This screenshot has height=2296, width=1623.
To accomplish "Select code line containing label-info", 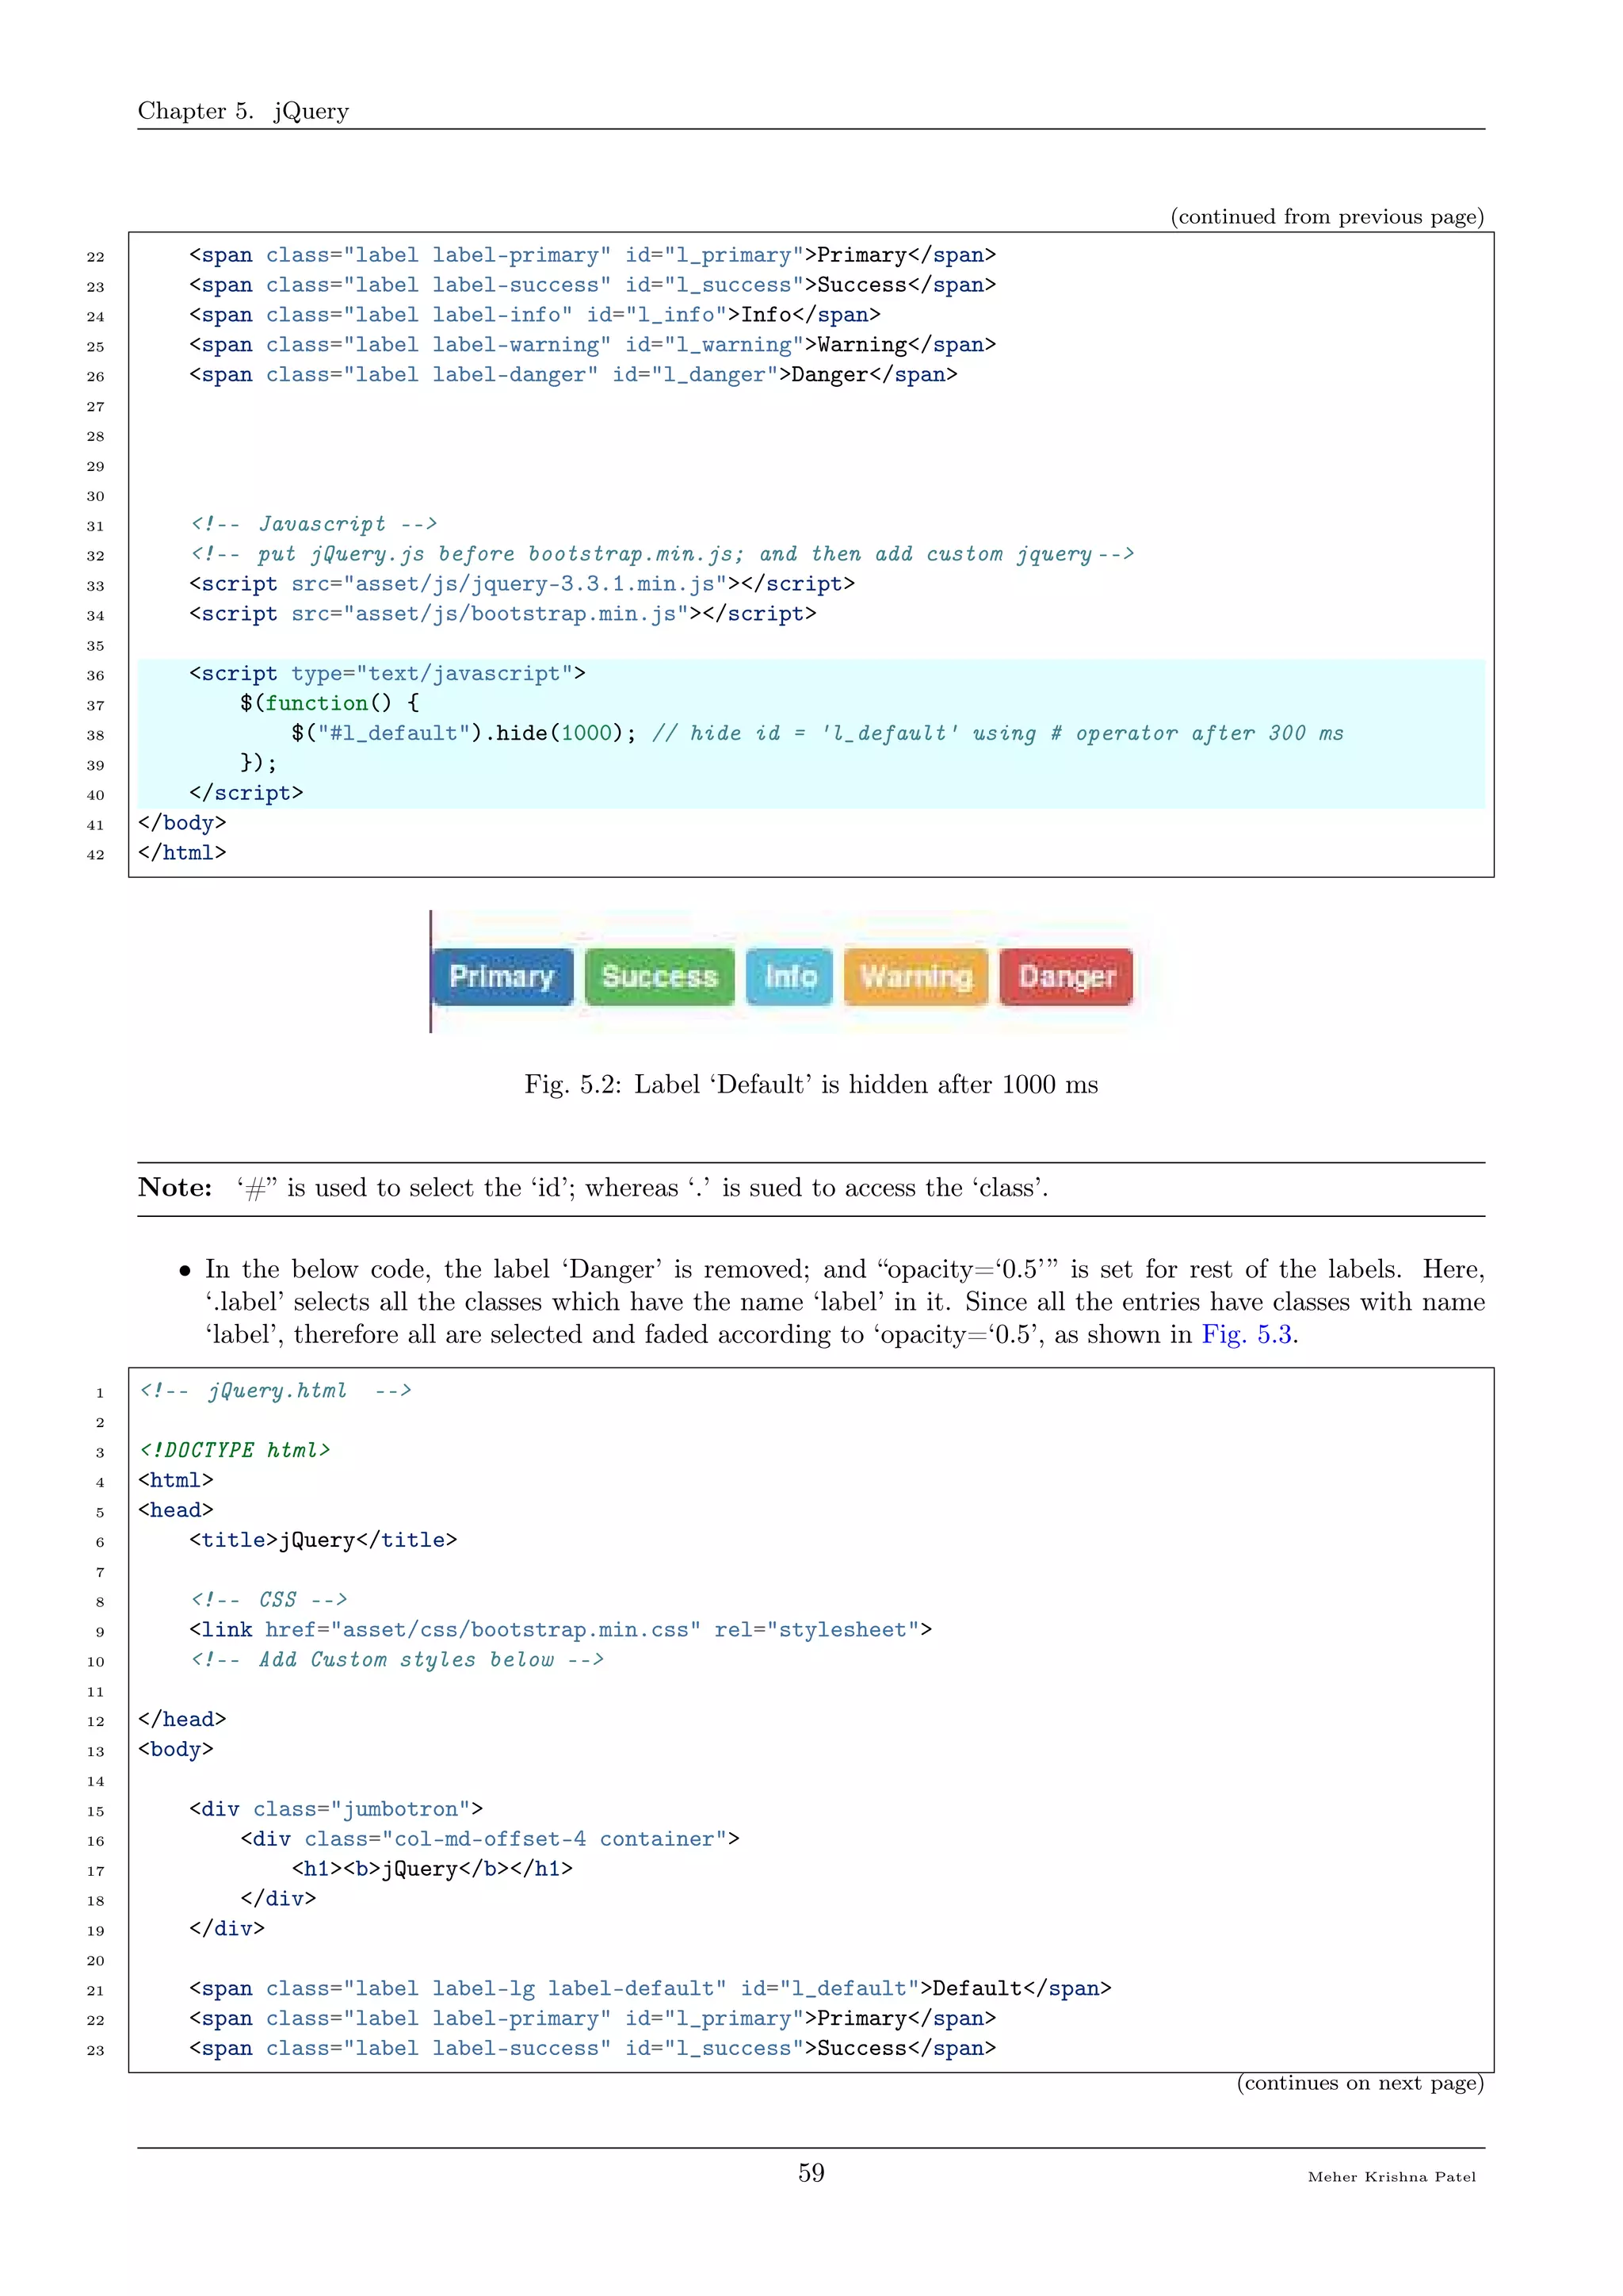I will click(535, 315).
